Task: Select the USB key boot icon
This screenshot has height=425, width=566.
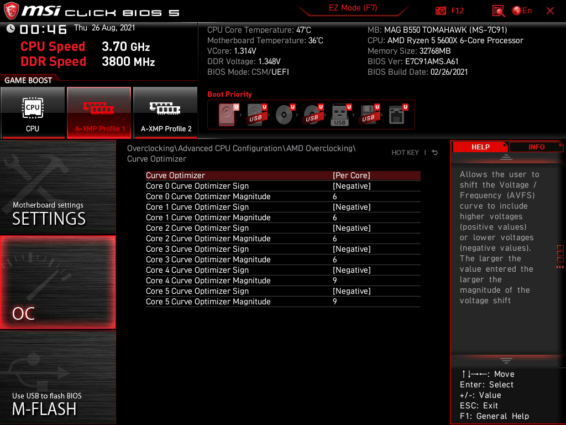Action: pos(341,115)
